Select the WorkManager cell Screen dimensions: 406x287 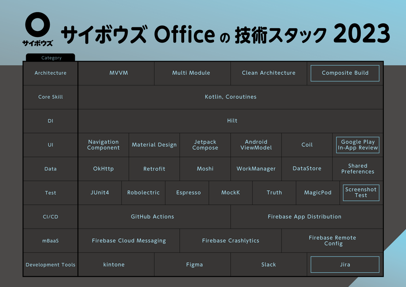[x=256, y=169]
